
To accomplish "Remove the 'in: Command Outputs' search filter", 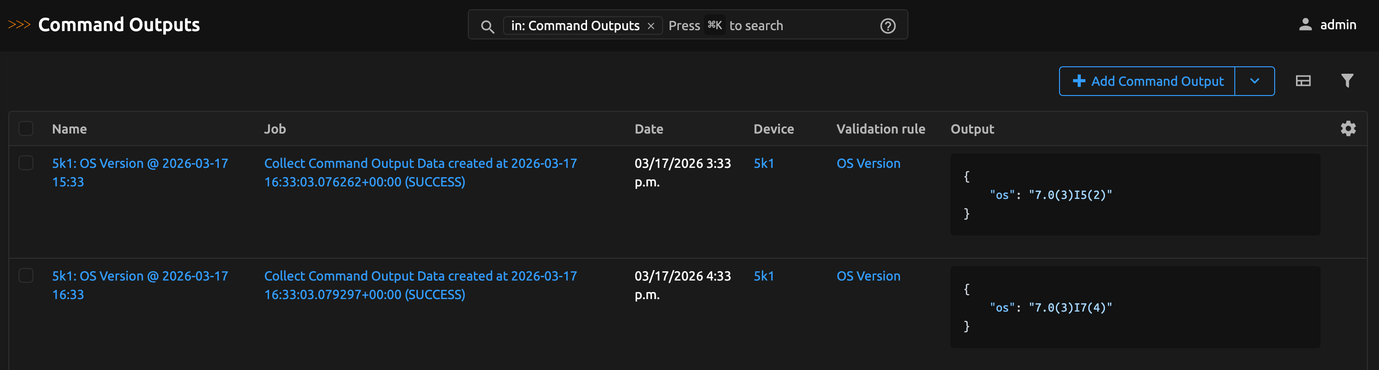I will pos(651,26).
